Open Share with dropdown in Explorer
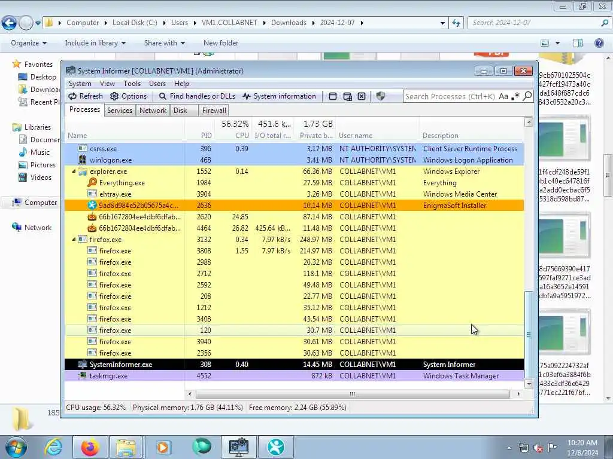The image size is (613, 459). click(164, 43)
